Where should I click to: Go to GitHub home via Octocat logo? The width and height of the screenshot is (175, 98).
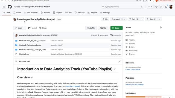coord(10,7)
